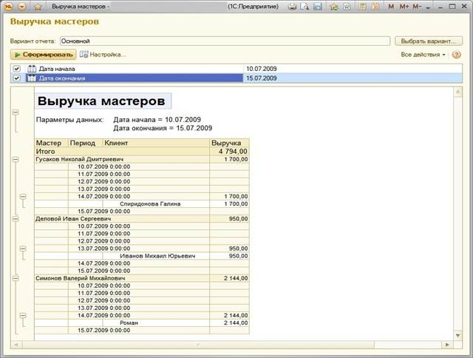This screenshot has width=473, height=358.
Task: Print the report with the printer icon
Action: pos(292,7)
